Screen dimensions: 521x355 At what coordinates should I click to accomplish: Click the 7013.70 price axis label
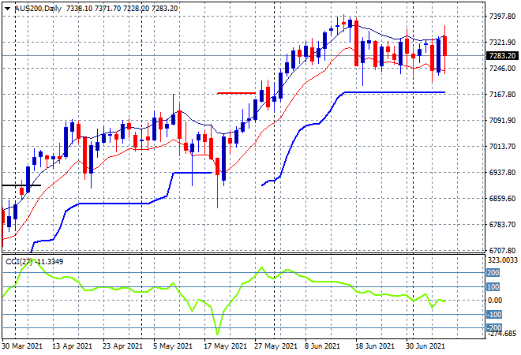coord(502,147)
